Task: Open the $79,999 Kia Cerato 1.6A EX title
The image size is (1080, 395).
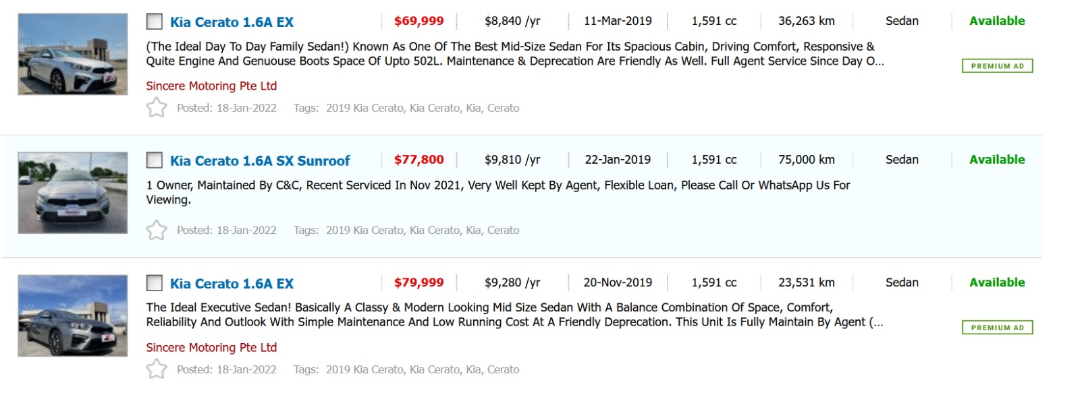Action: tap(232, 284)
